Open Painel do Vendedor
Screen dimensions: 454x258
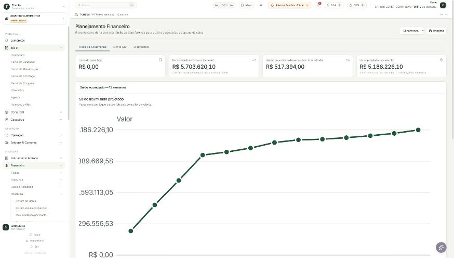(23, 62)
